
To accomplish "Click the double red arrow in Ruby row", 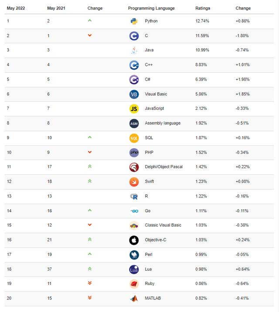I will click(x=90, y=283).
